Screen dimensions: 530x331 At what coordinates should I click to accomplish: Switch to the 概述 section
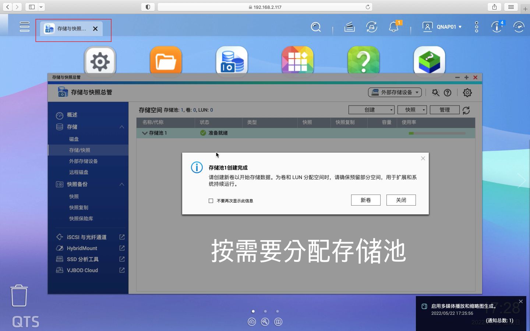pyautogui.click(x=73, y=115)
